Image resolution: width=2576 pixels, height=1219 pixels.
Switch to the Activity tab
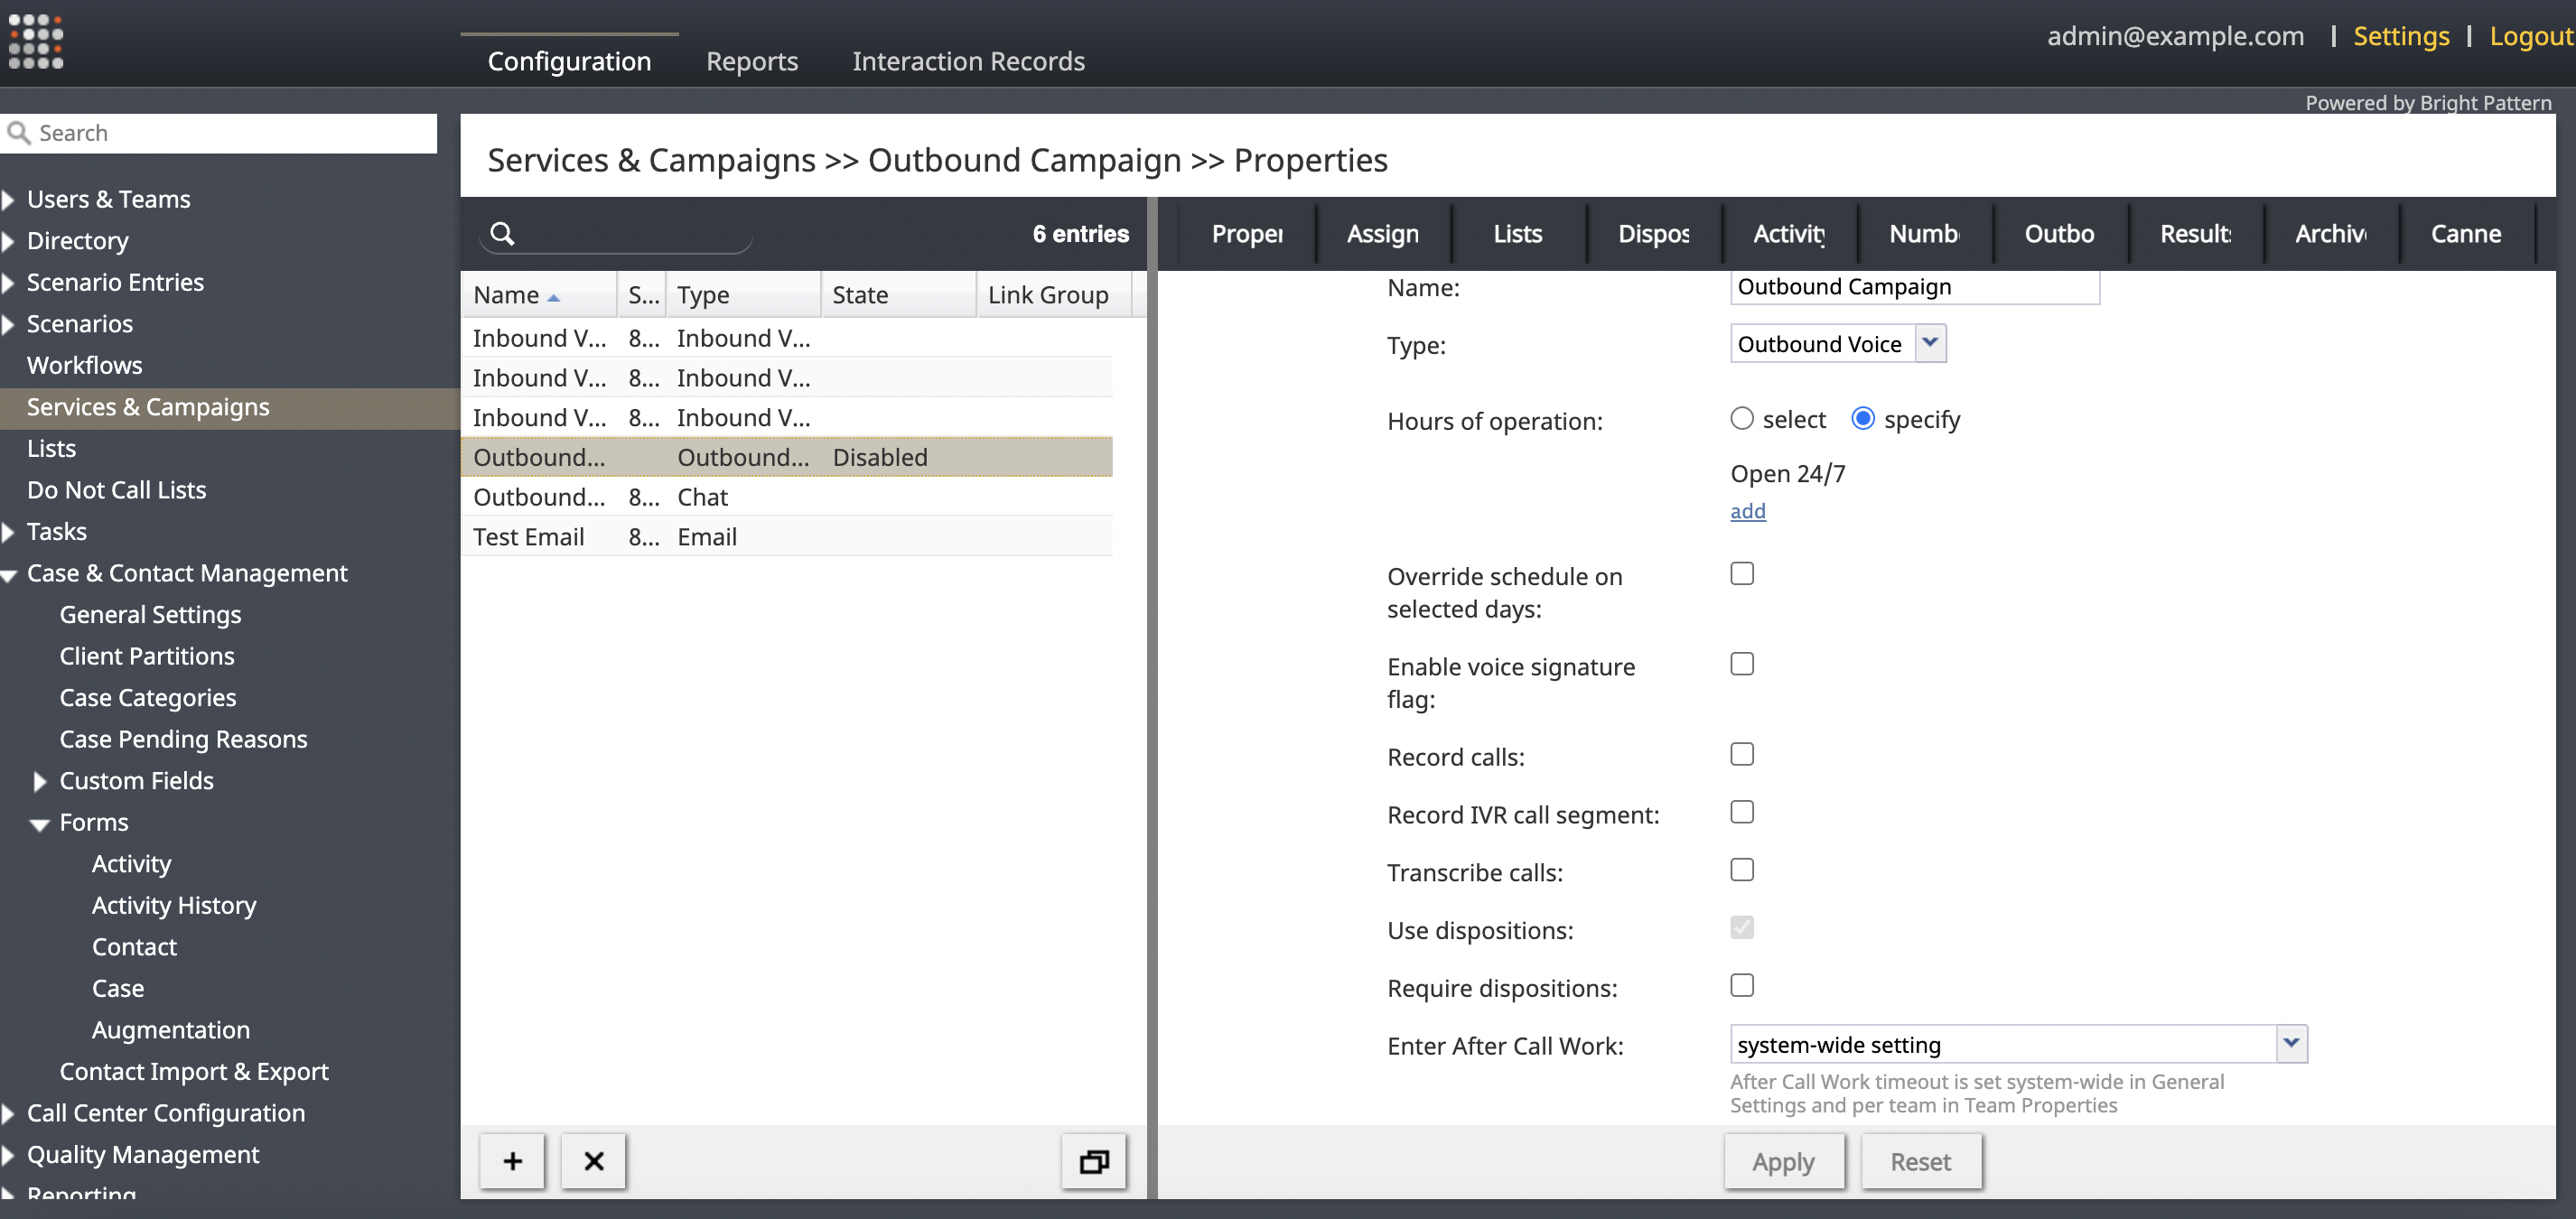pos(1789,234)
